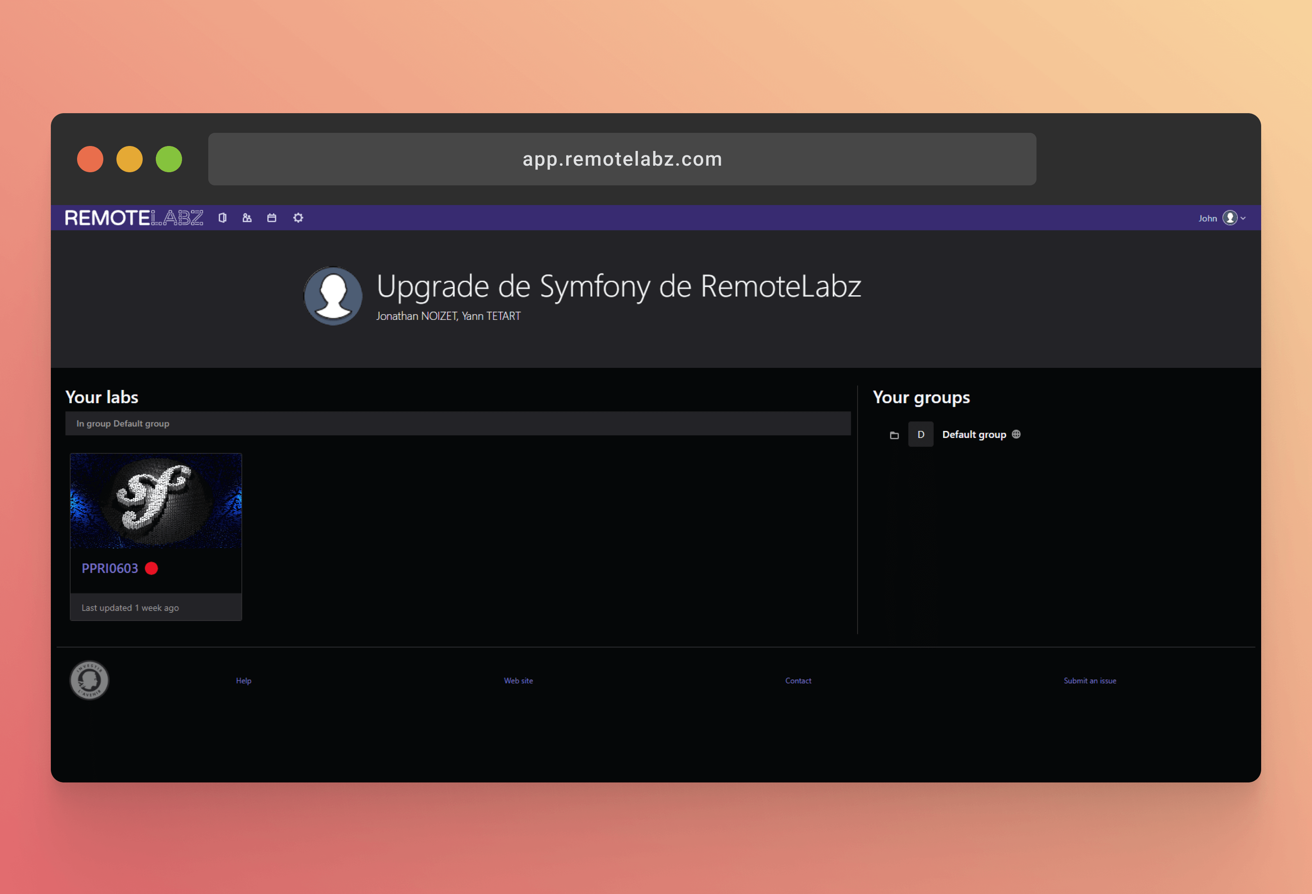Open the Web site footer link
The height and width of the screenshot is (894, 1312).
(518, 680)
